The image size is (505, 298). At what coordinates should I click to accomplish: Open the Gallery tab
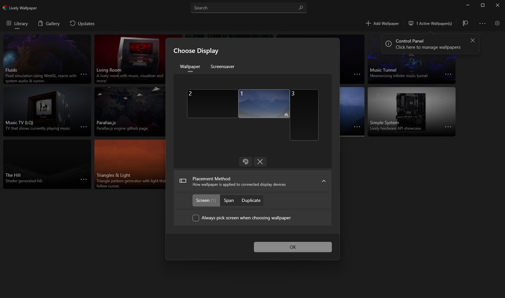(49, 23)
